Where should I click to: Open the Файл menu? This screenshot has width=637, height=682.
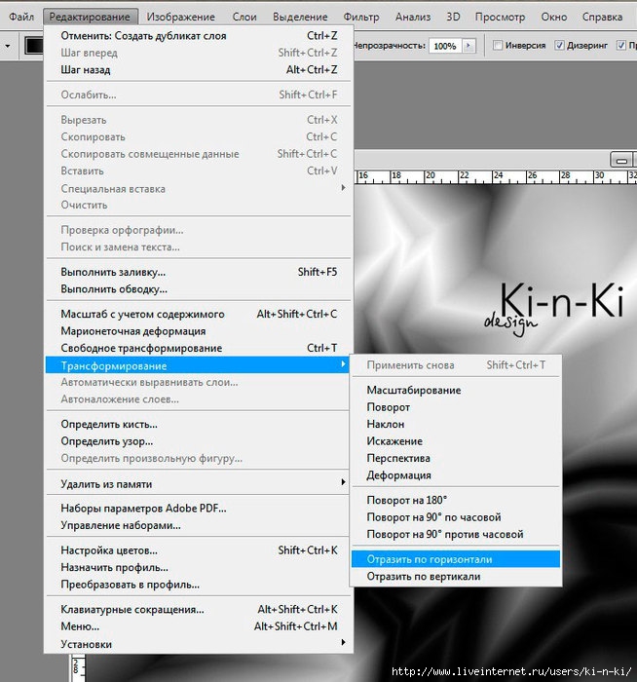tap(21, 17)
